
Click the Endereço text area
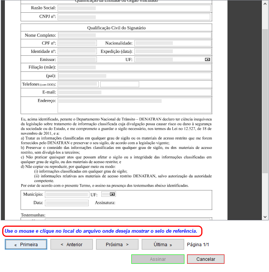[x=135, y=105]
